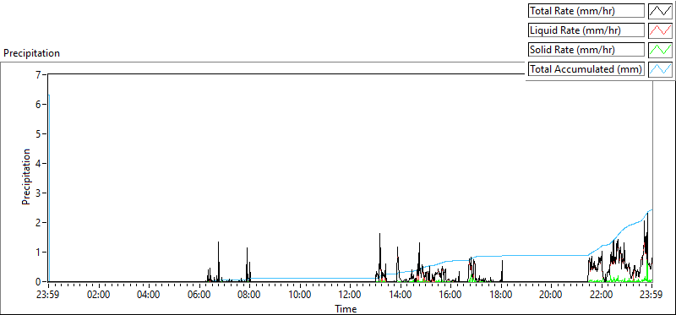Click the 1 value on the y-axis
This screenshot has width=676, height=315.
coord(38,253)
